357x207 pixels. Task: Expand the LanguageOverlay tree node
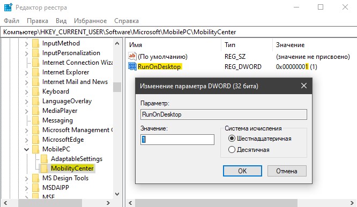27,101
